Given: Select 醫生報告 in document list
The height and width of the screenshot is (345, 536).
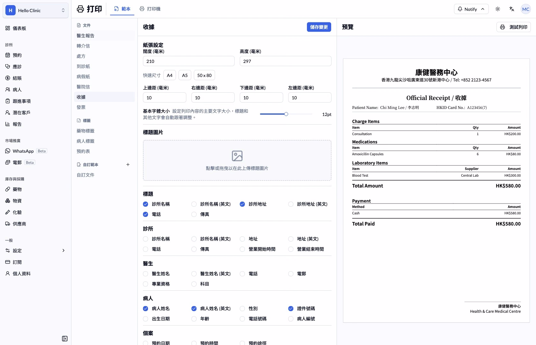Looking at the screenshot, I should click(x=104, y=35).
